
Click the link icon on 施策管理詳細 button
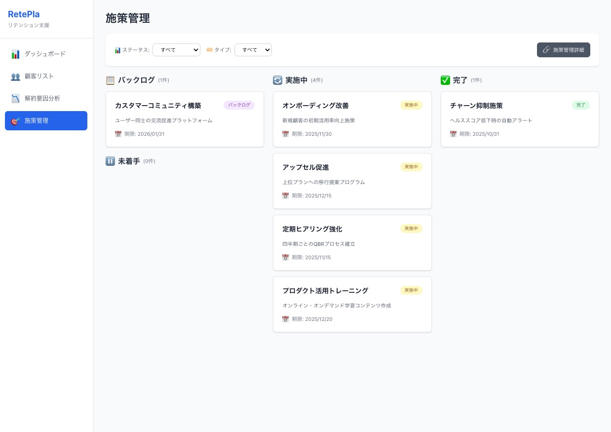546,50
